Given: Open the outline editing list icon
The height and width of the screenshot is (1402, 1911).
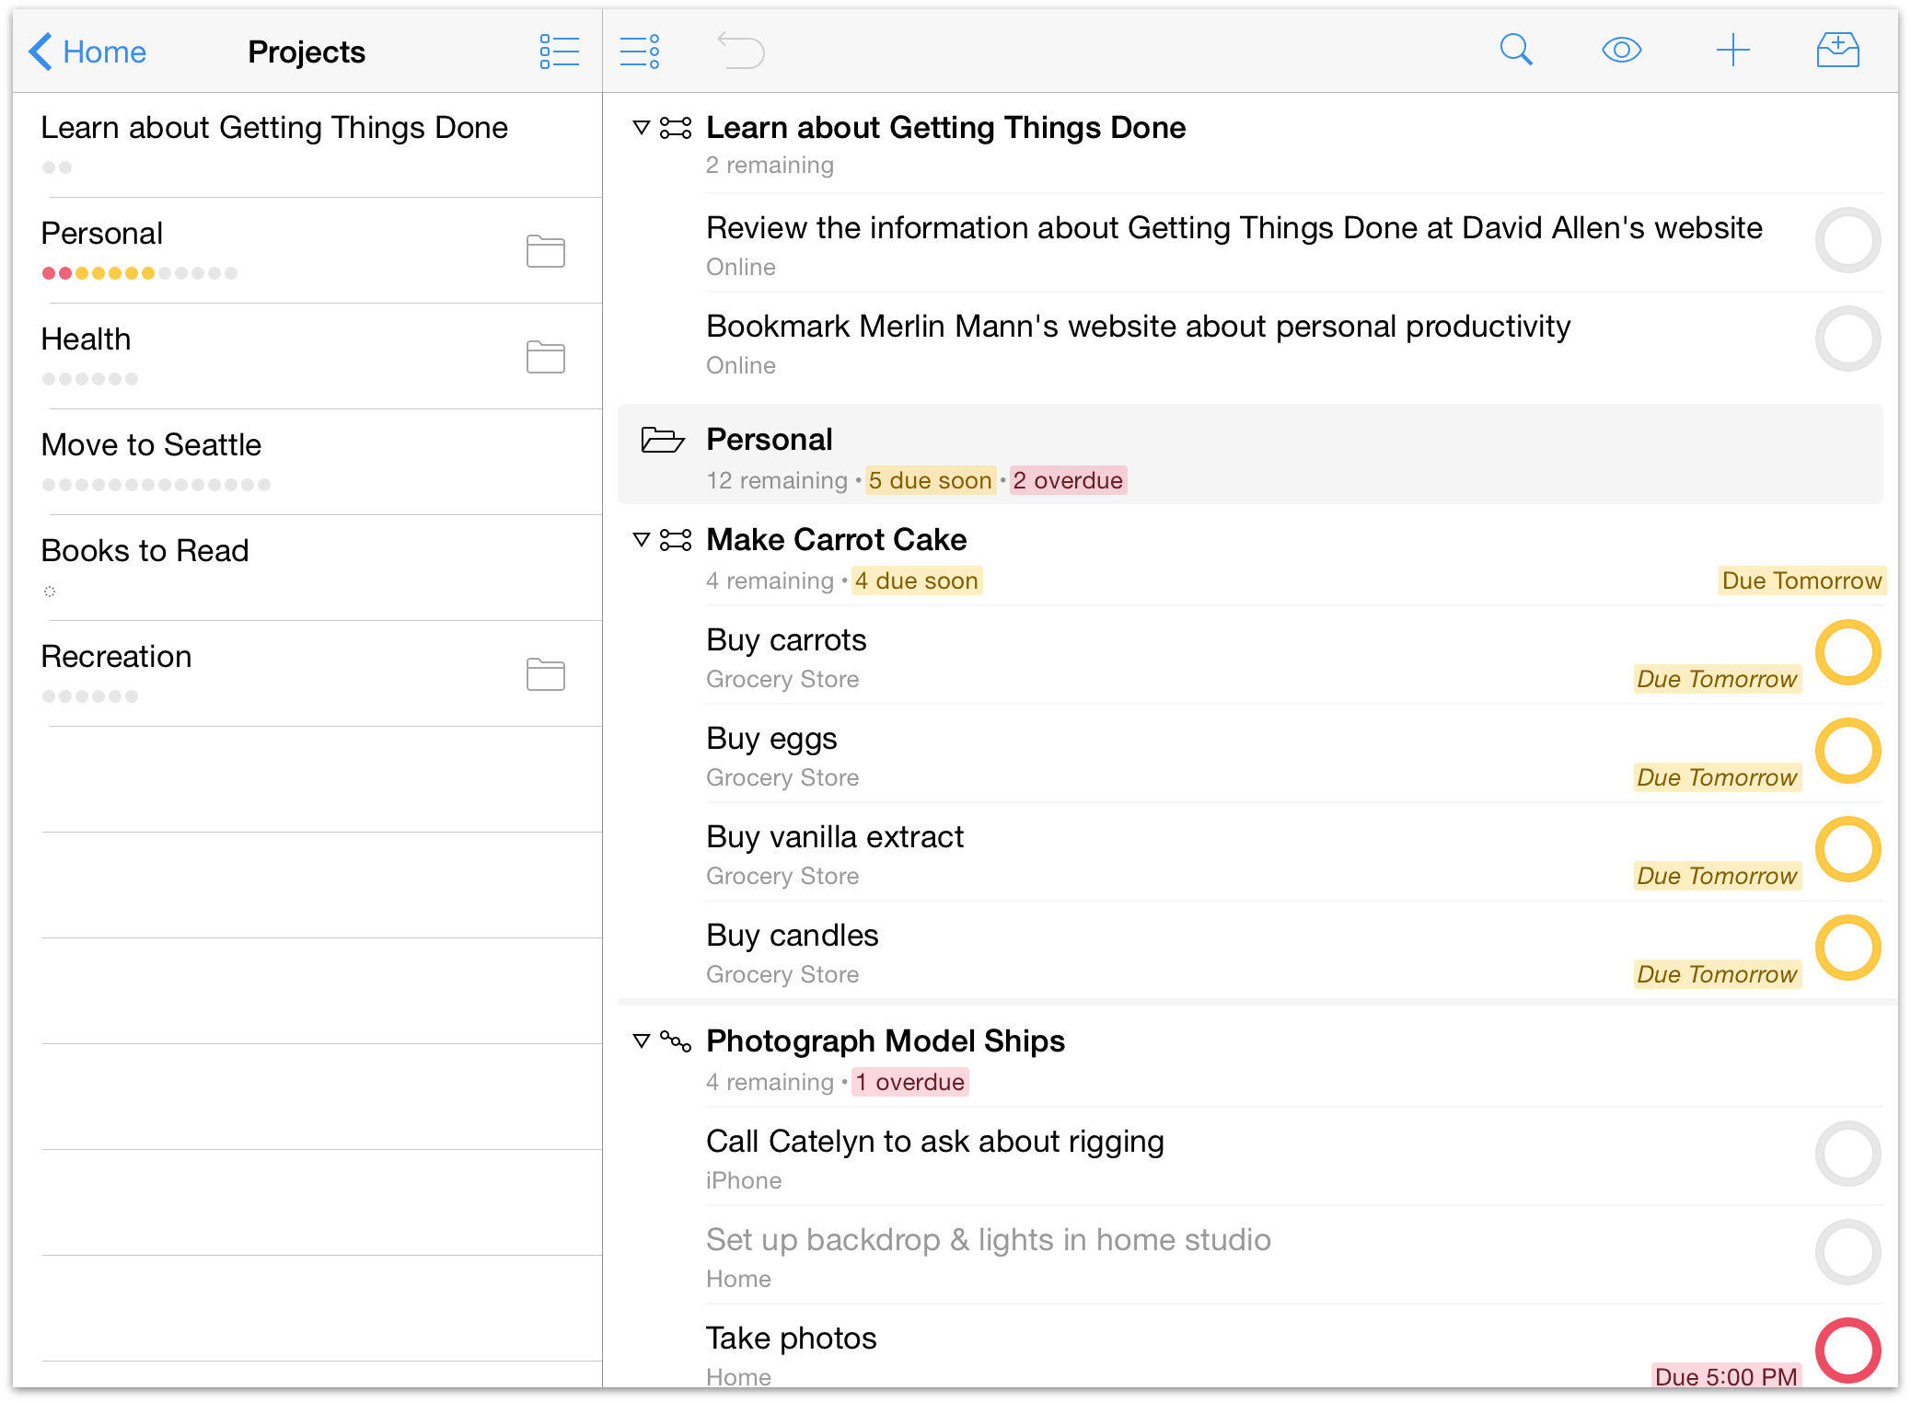Looking at the screenshot, I should point(640,52).
